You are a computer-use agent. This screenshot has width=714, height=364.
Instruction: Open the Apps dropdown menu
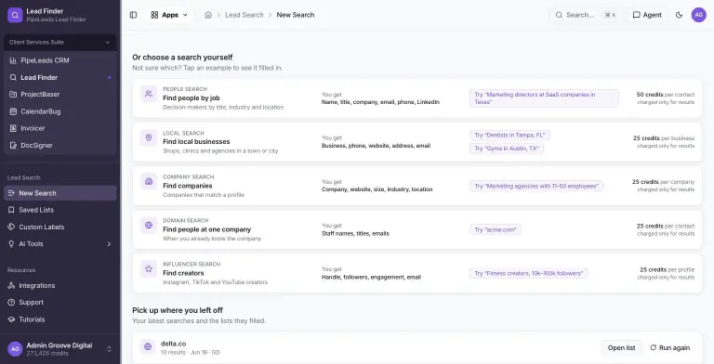tap(169, 15)
